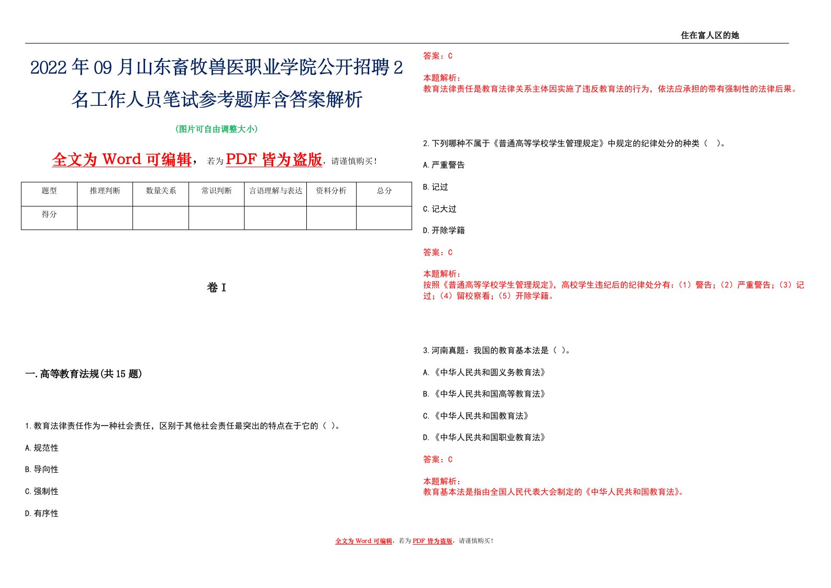Click the explanation starting 按照《普通高等学校学生管理规定》
831x588 pixels.
click(x=614, y=290)
